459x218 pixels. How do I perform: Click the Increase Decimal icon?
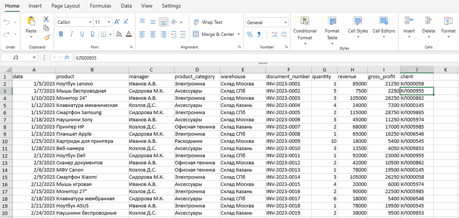click(274, 34)
